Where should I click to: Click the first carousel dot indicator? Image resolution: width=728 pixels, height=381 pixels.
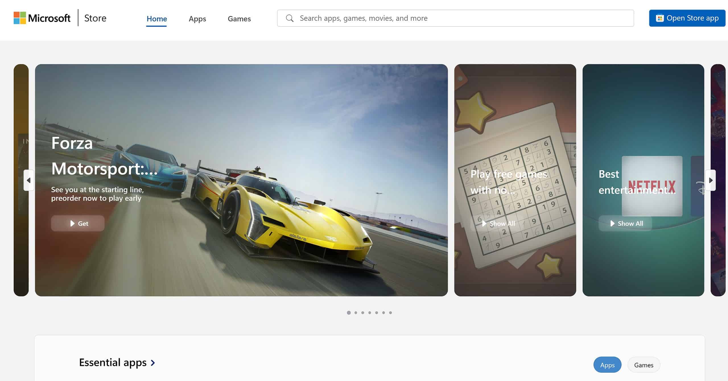coord(348,313)
